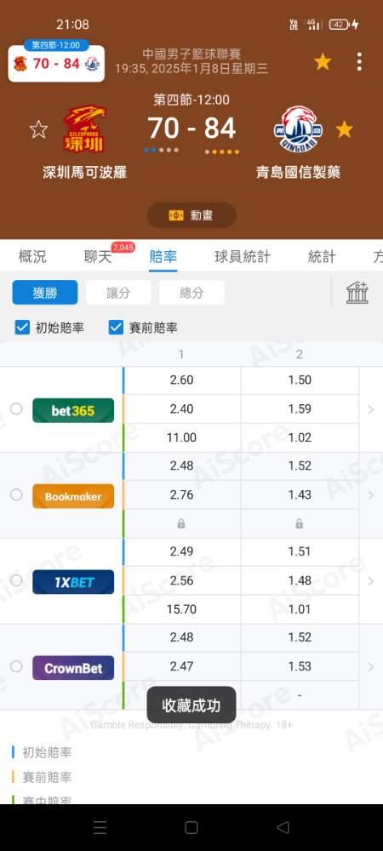Tap Bookmaker pre-match odds 2.76

pyautogui.click(x=182, y=494)
